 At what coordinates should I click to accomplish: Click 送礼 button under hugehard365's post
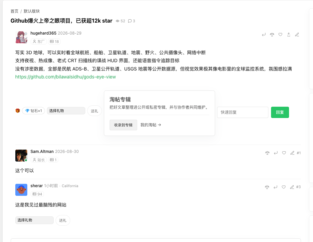[x=95, y=111]
